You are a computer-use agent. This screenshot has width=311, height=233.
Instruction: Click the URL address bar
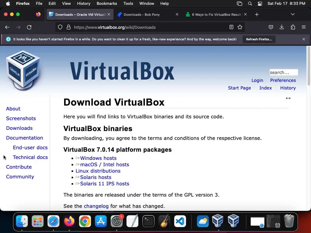[151, 27]
